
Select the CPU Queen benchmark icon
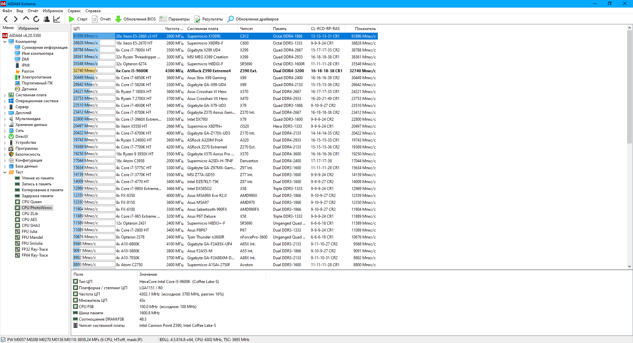(17, 202)
